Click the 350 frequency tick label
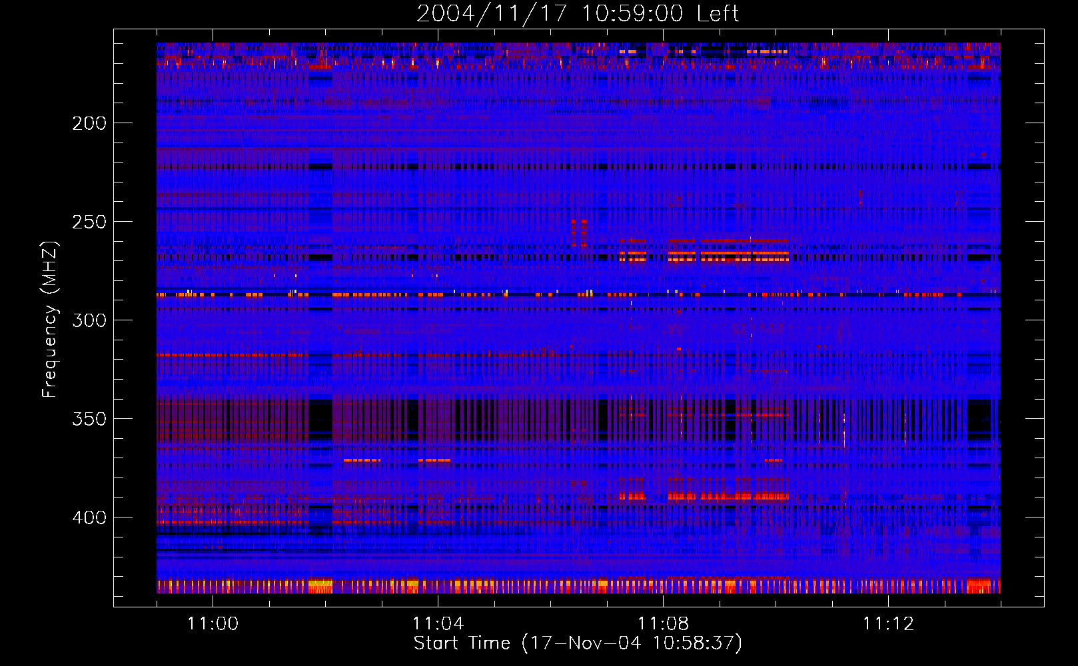The height and width of the screenshot is (666, 1078). (x=89, y=419)
